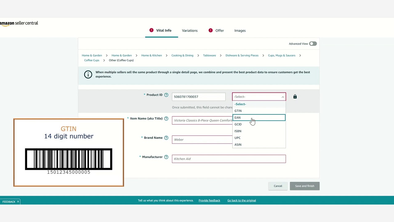This screenshot has height=222, width=394.
Task: Open the Vital Info tab
Action: point(161,31)
